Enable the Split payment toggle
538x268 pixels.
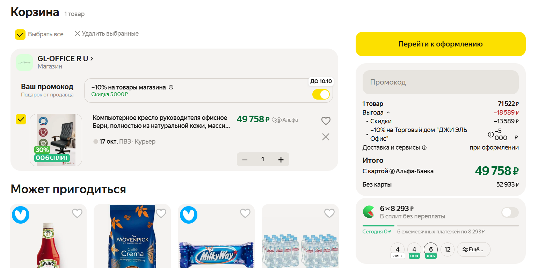(510, 212)
